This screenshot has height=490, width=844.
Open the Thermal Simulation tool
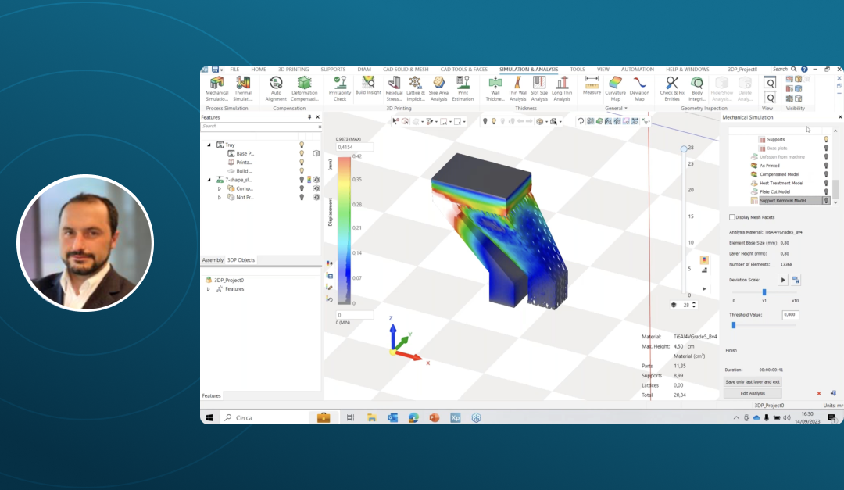click(243, 88)
